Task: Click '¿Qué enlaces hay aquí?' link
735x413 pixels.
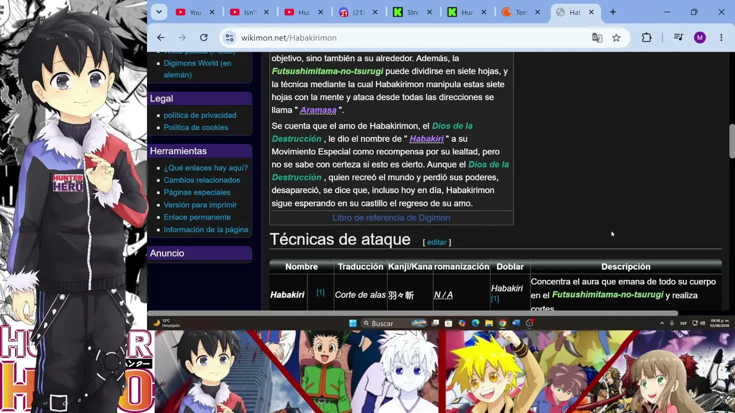Action: pos(206,168)
